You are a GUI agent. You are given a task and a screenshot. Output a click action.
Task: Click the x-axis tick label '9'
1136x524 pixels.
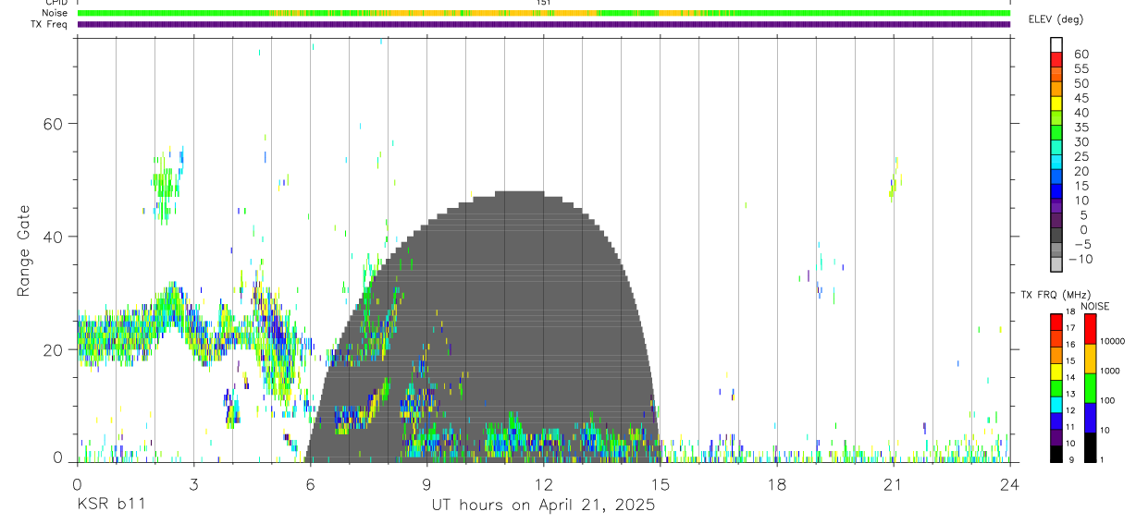coord(426,483)
